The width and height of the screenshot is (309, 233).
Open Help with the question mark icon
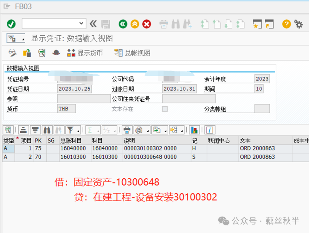tap(286, 24)
